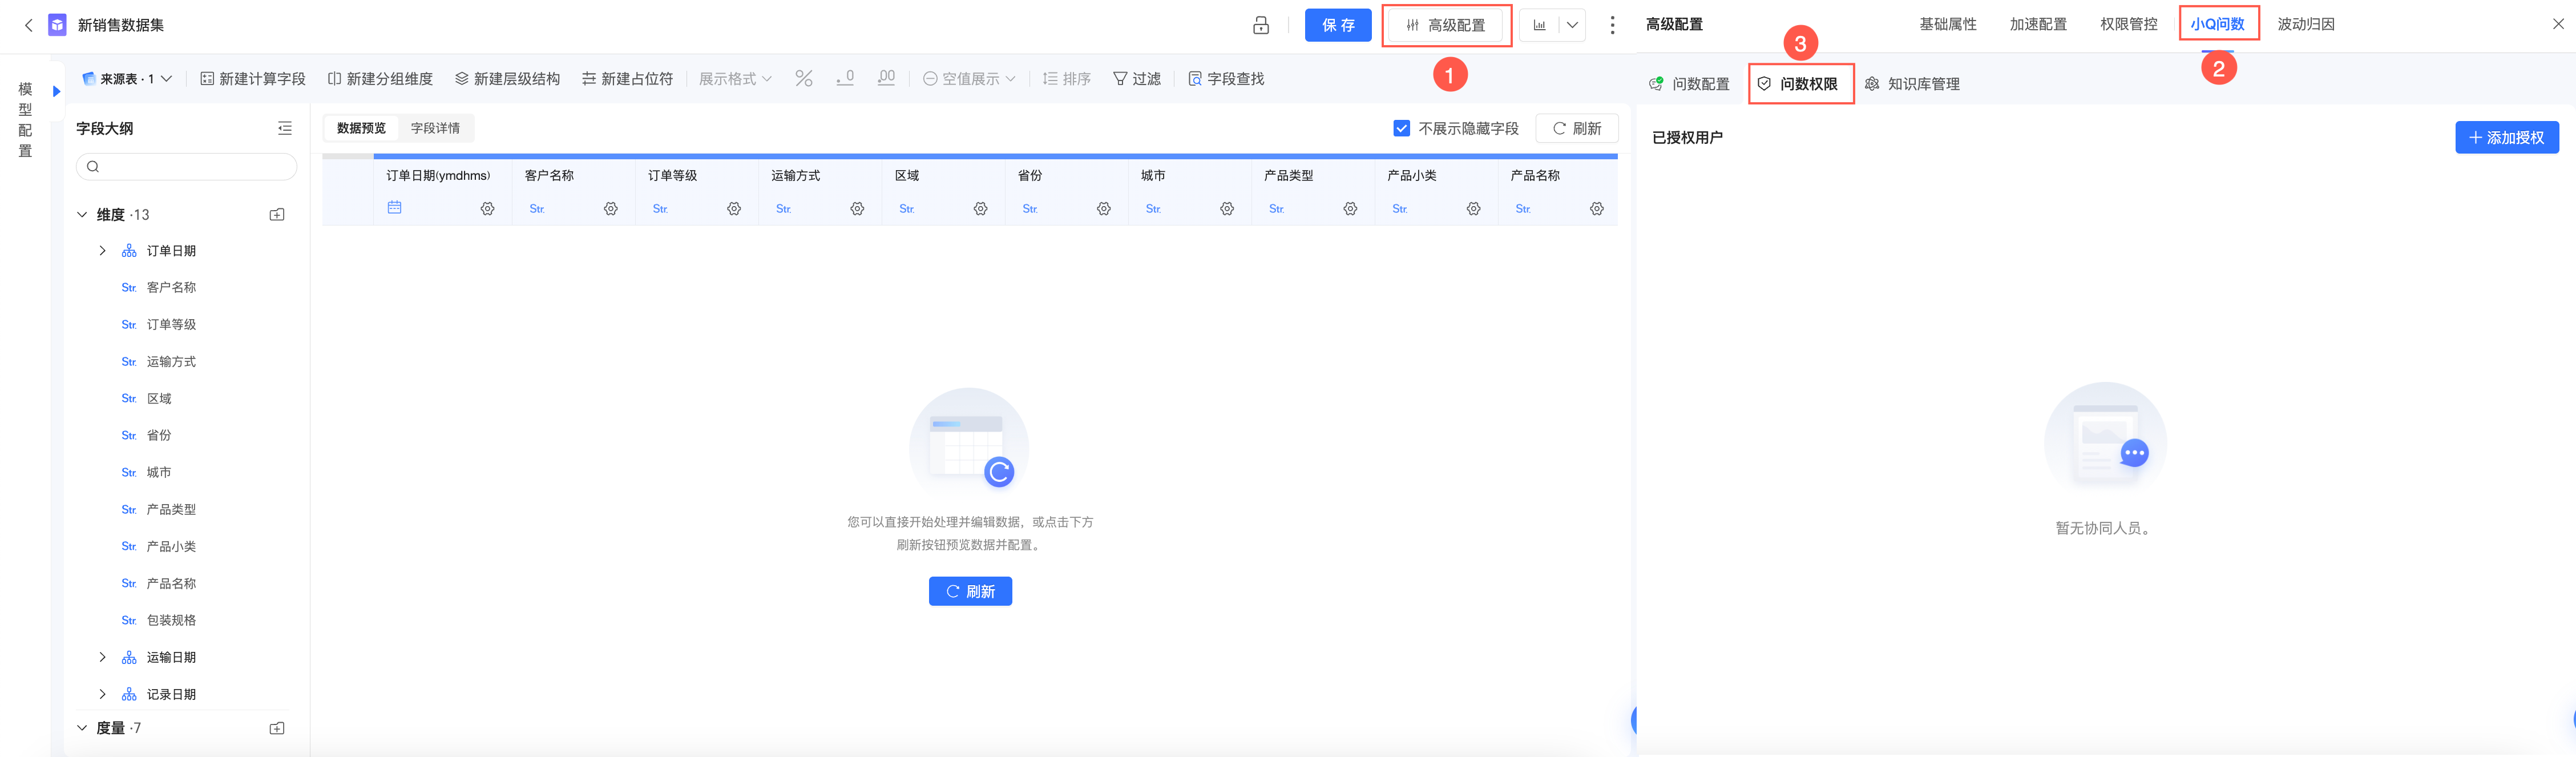The height and width of the screenshot is (757, 2576).
Task: Click the back arrow at top left
Action: [x=28, y=25]
